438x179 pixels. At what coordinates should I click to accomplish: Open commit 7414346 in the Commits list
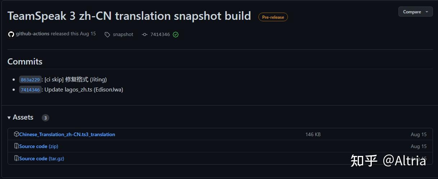[30, 90]
